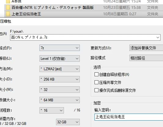Screen dimensions: 163x127
Task: Open the word size dropdown showing 32
Action: click(60, 90)
